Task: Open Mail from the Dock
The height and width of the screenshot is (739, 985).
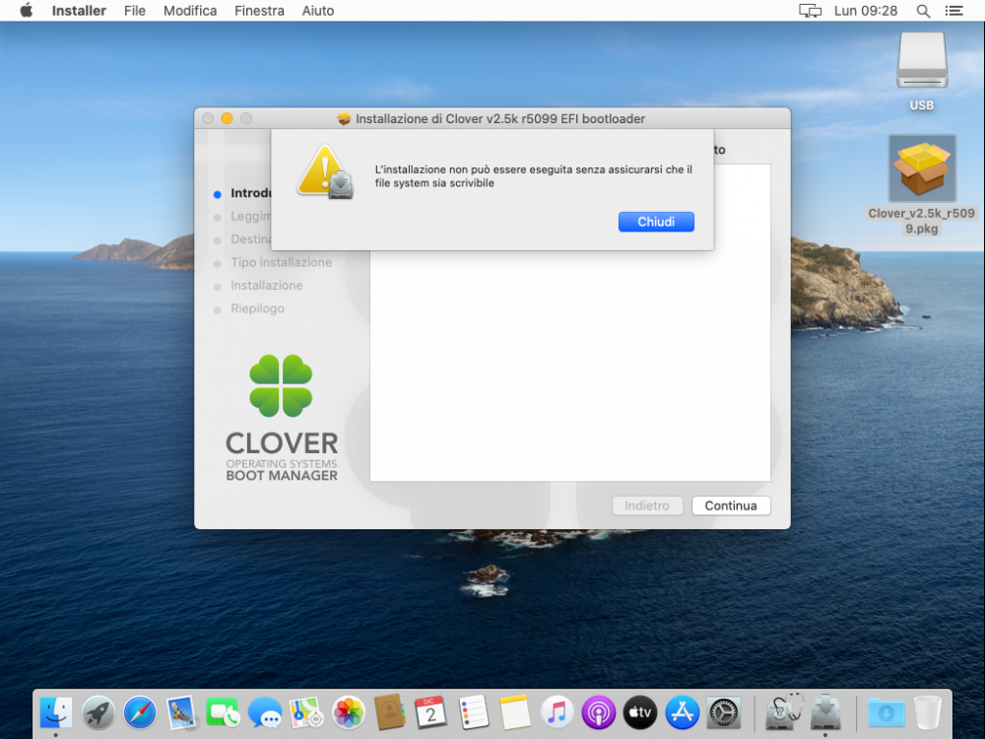Action: (x=181, y=712)
